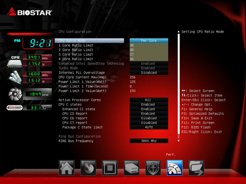Select CPU C6 report label
The height and width of the screenshot is (184, 246).
75,118
